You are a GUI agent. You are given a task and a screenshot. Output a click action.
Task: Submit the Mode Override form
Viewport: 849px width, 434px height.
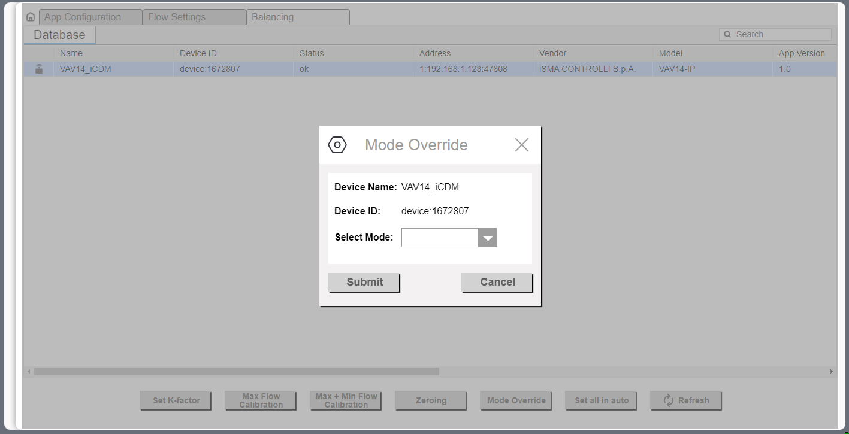364,282
